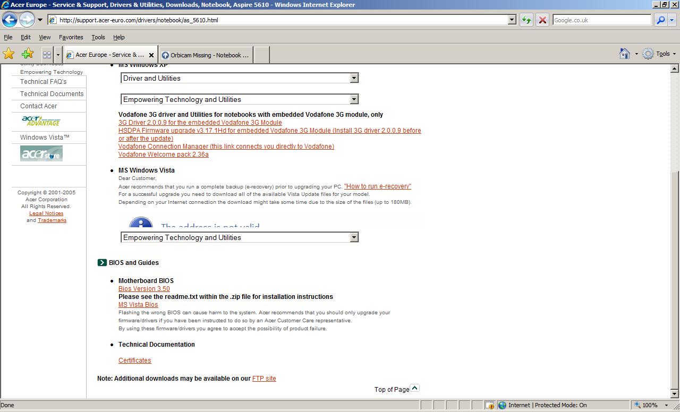Open Contact Acer sidebar item
The height and width of the screenshot is (412, 680).
point(39,106)
